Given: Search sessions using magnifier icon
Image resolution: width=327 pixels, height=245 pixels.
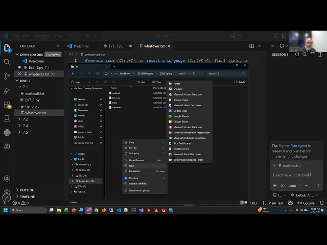Looking at the screenshot, I should [305, 55].
